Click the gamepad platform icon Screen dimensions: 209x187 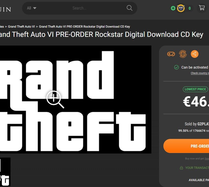click(x=171, y=54)
